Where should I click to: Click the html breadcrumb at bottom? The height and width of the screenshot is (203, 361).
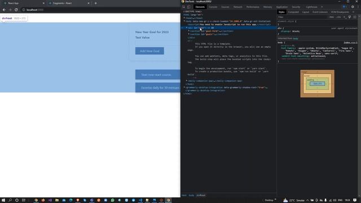pyautogui.click(x=184, y=196)
